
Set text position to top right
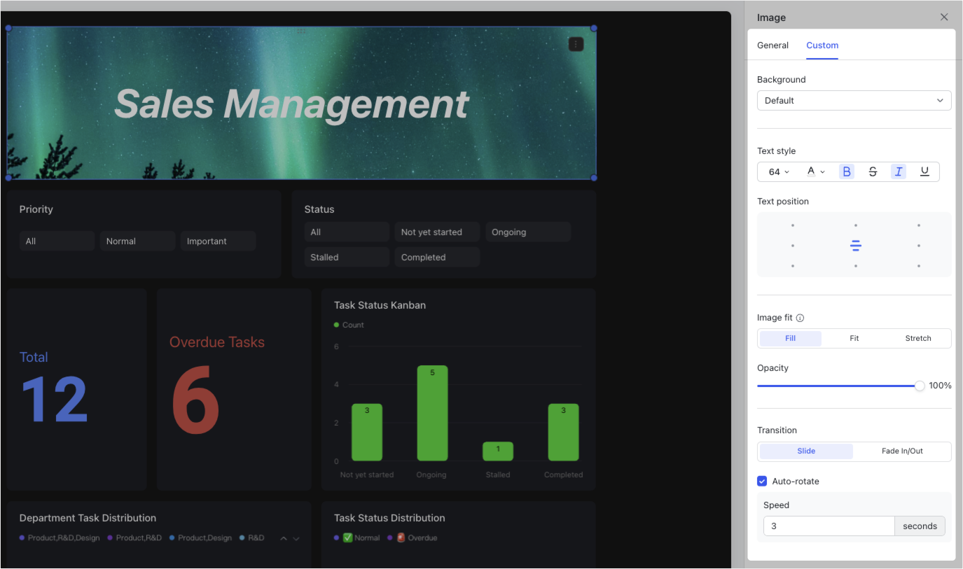pyautogui.click(x=918, y=225)
